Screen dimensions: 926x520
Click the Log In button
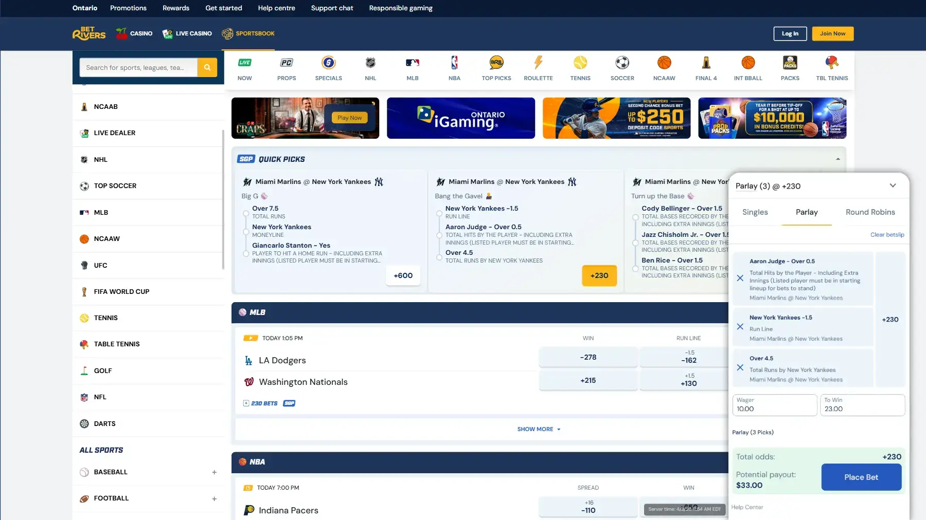click(x=790, y=33)
